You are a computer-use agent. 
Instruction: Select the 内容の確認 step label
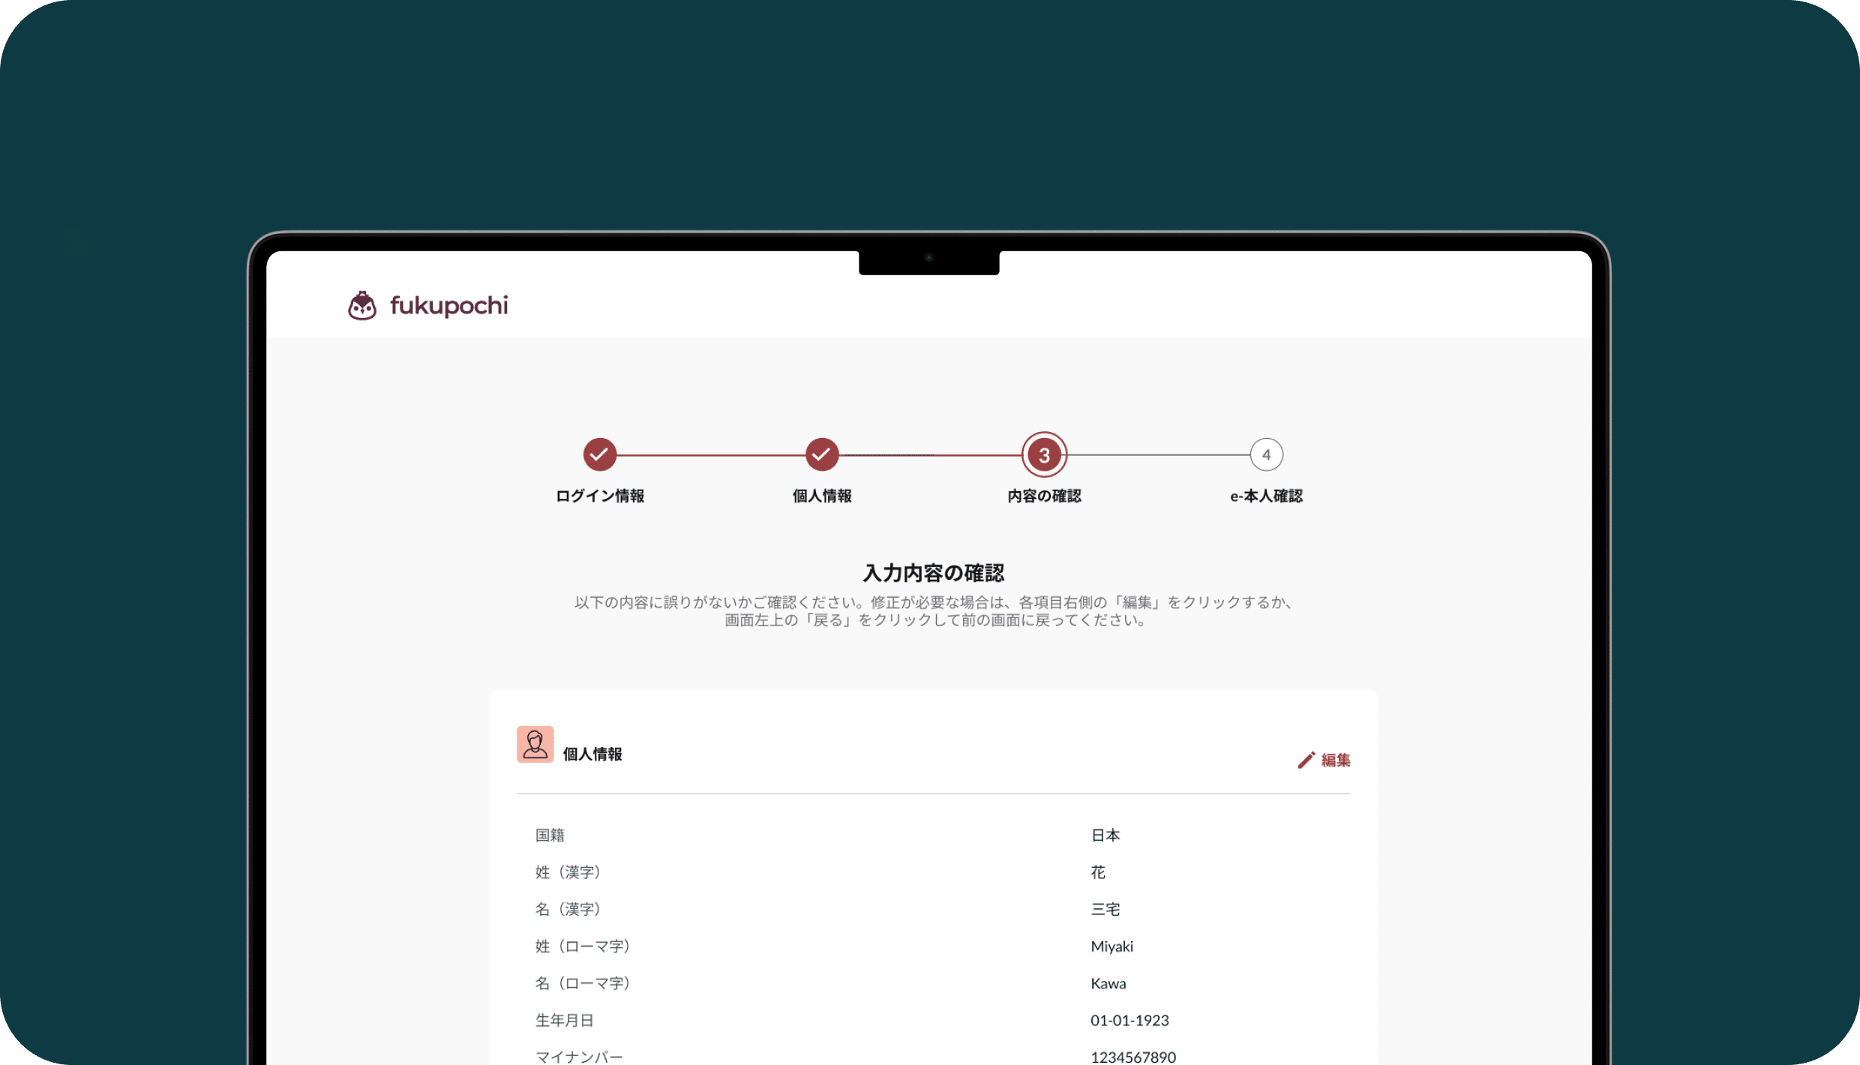[1043, 496]
